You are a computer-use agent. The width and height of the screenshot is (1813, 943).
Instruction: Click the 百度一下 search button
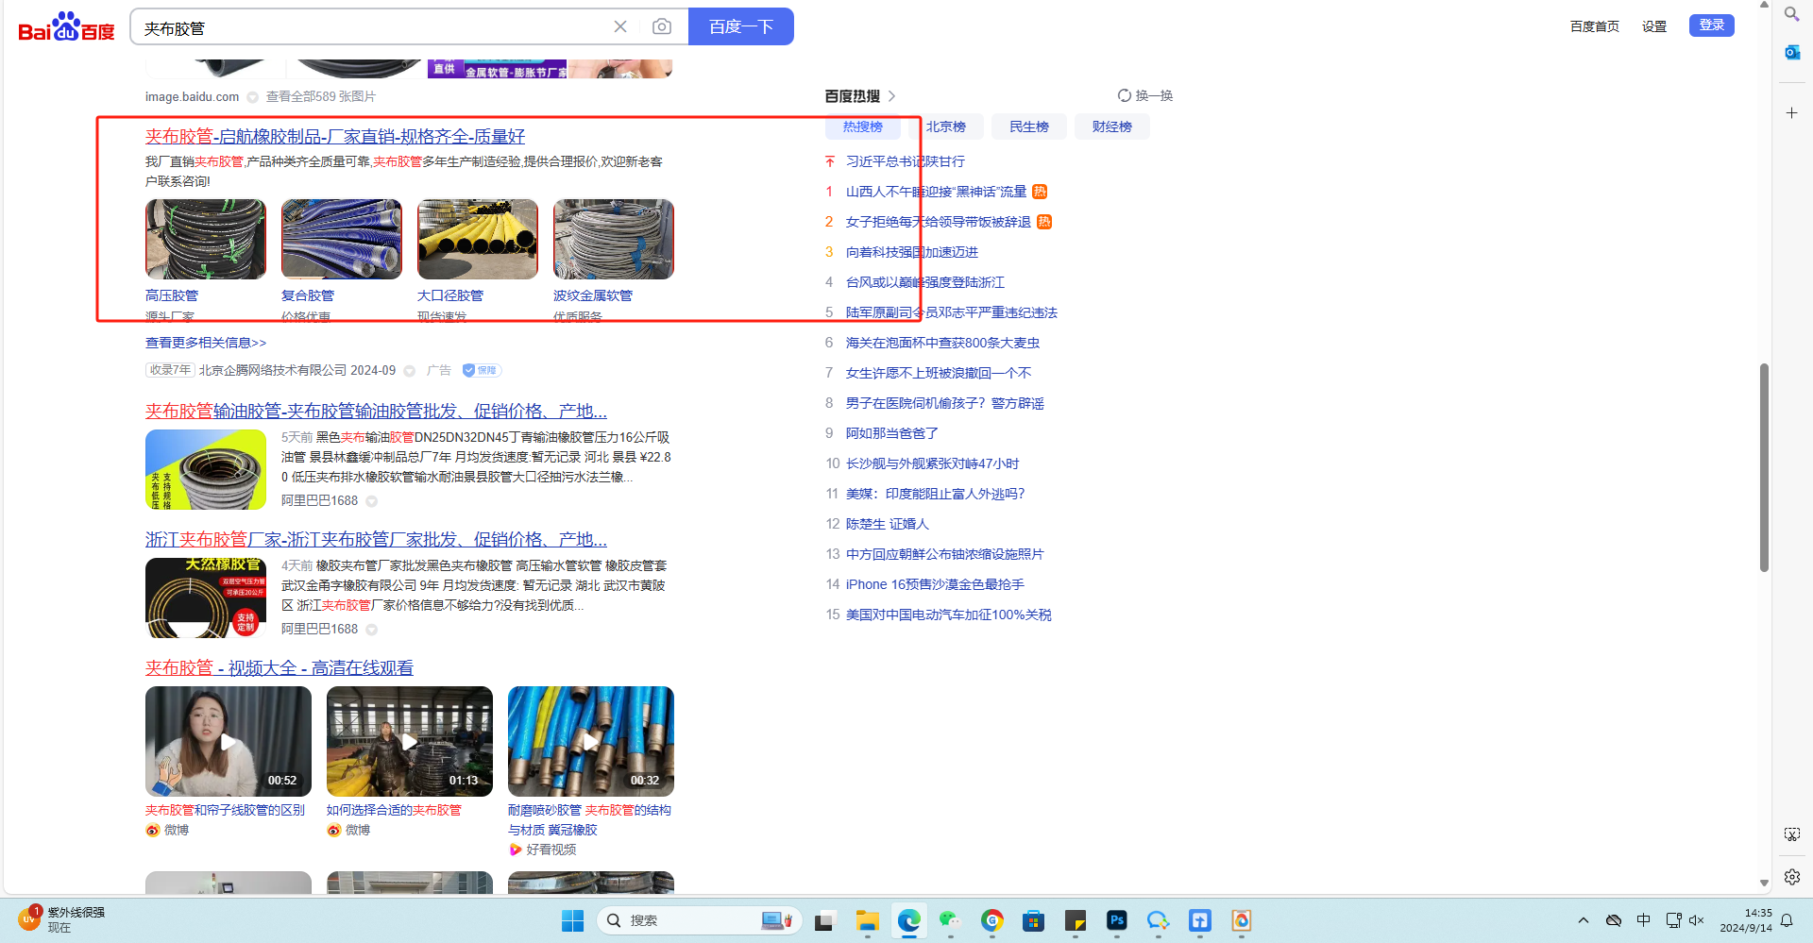tap(740, 26)
